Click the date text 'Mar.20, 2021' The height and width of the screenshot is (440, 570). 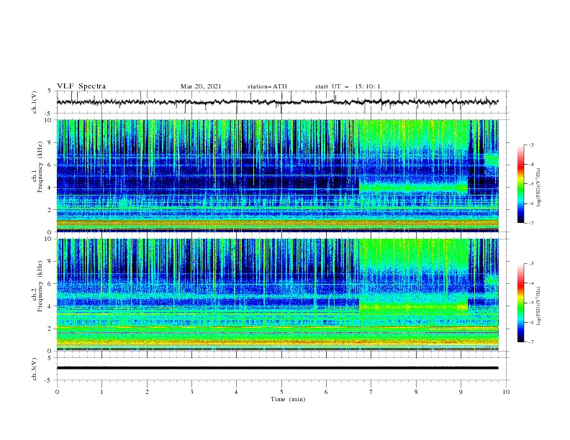201,86
